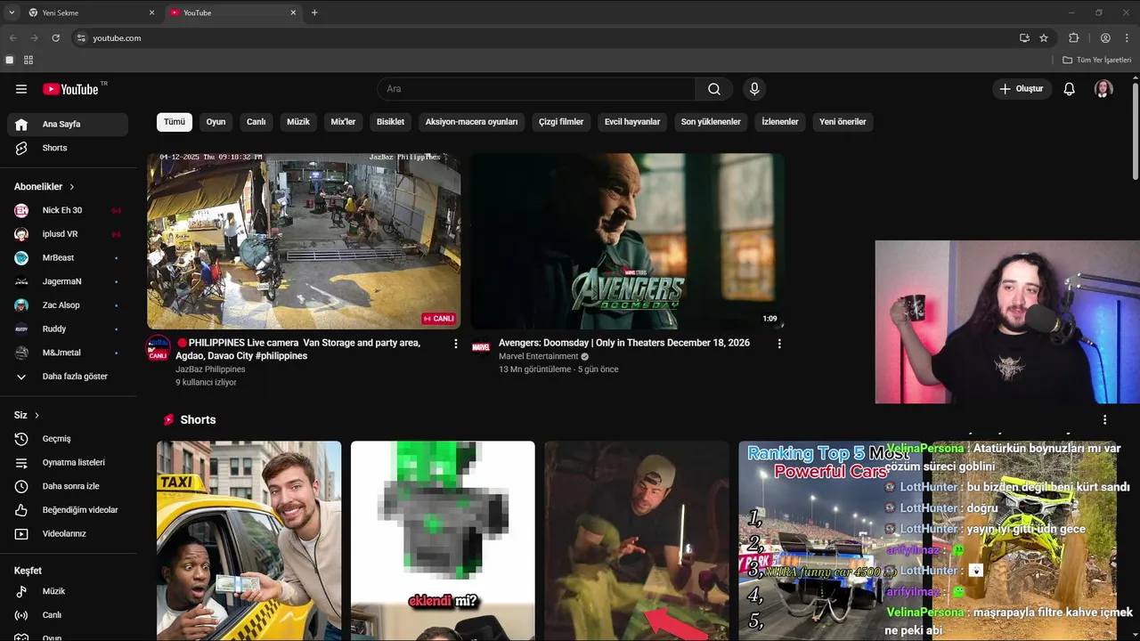Go to Ana Sayfa in sidebar
This screenshot has height=641, width=1140.
point(68,125)
